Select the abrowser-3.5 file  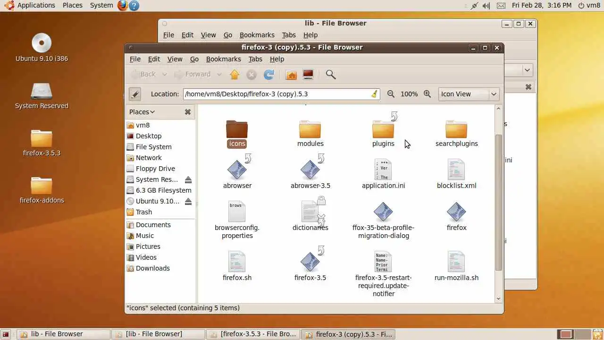pos(310,173)
